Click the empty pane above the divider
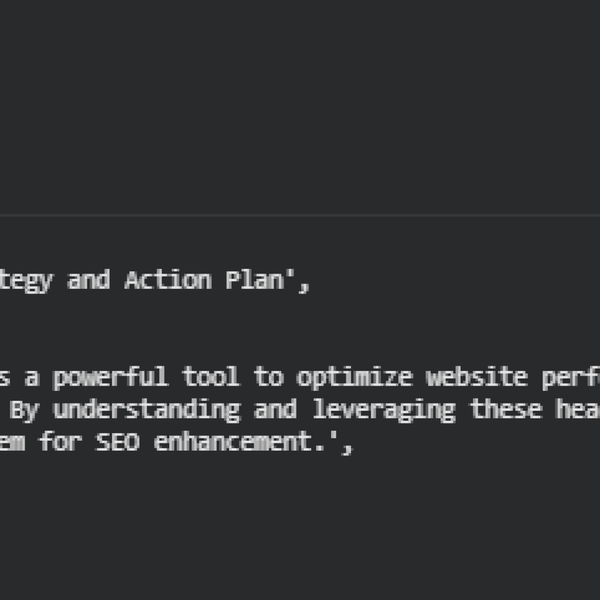The width and height of the screenshot is (600, 600). pyautogui.click(x=300, y=105)
